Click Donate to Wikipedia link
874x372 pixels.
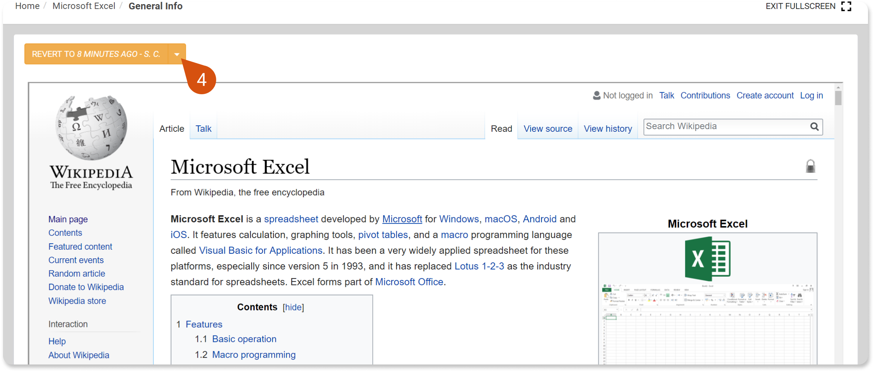[x=86, y=288]
